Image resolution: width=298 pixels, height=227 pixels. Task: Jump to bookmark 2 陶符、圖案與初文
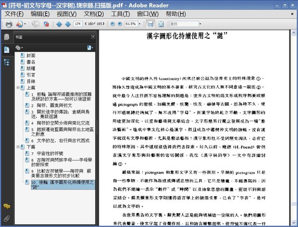[x=52, y=105]
